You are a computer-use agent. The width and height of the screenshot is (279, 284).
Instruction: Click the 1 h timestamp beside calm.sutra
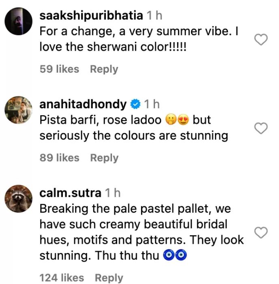(x=113, y=193)
